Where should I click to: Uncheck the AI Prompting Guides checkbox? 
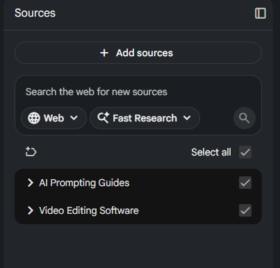point(245,183)
